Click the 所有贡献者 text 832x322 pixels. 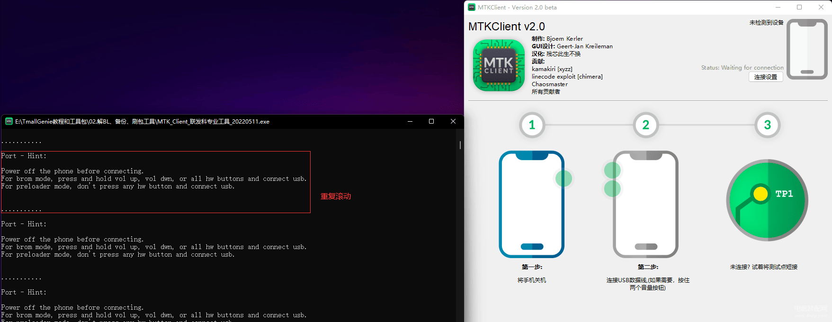point(546,92)
